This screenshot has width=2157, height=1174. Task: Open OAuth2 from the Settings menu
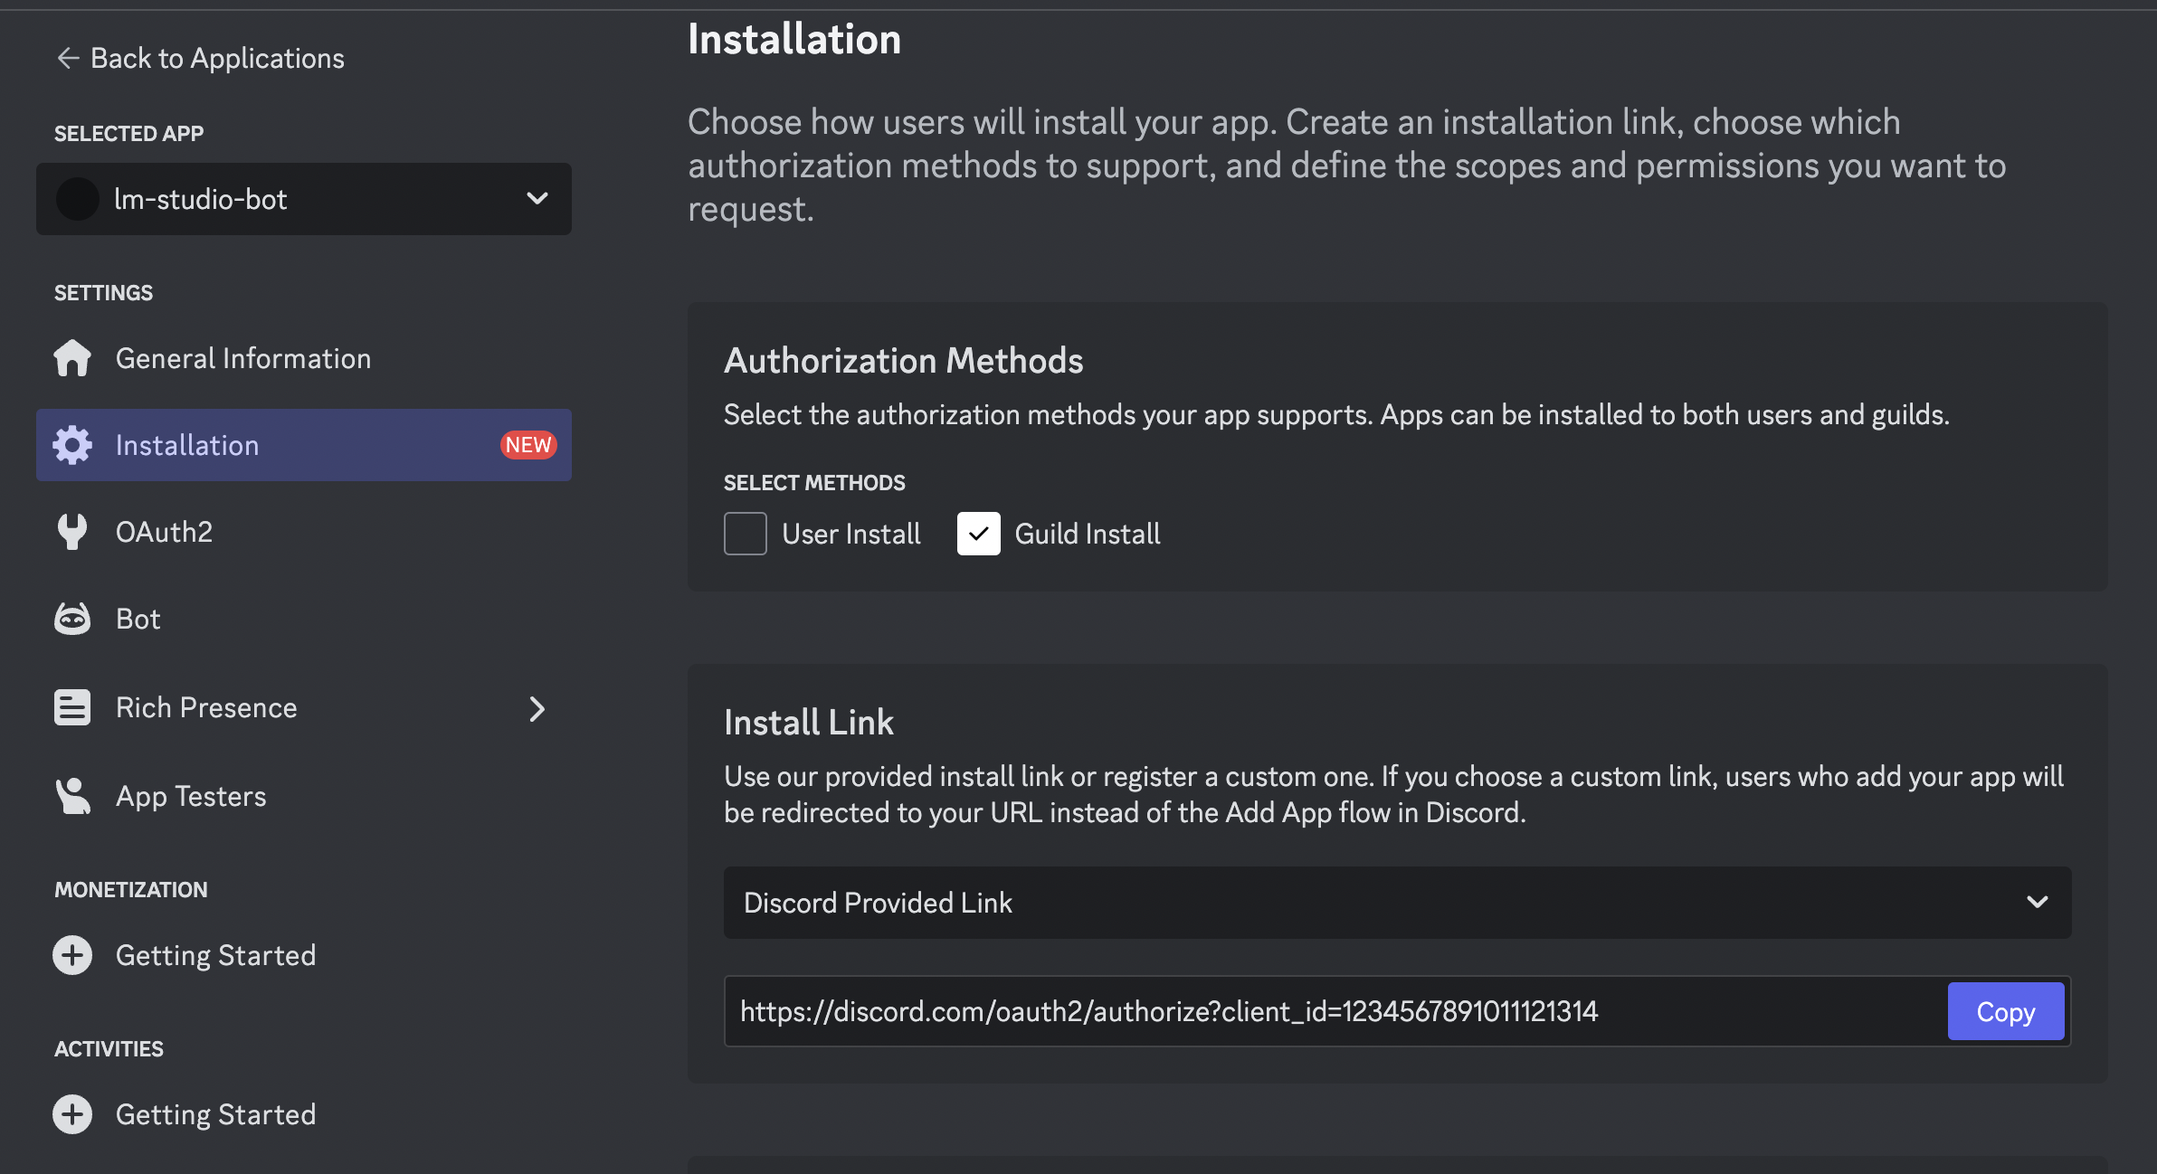pos(164,531)
